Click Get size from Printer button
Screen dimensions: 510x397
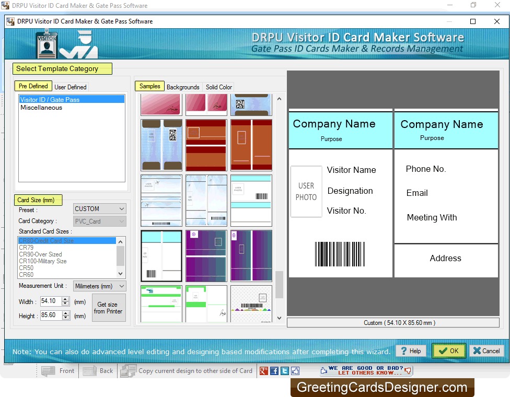(x=109, y=308)
